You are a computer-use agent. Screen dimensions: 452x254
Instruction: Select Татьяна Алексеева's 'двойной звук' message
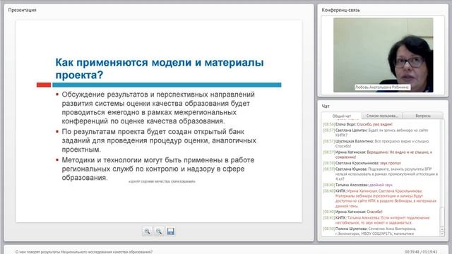pos(358,185)
